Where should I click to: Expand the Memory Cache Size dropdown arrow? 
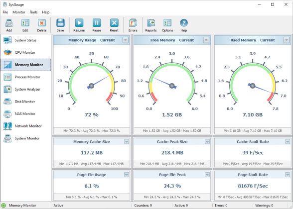pos(127,142)
